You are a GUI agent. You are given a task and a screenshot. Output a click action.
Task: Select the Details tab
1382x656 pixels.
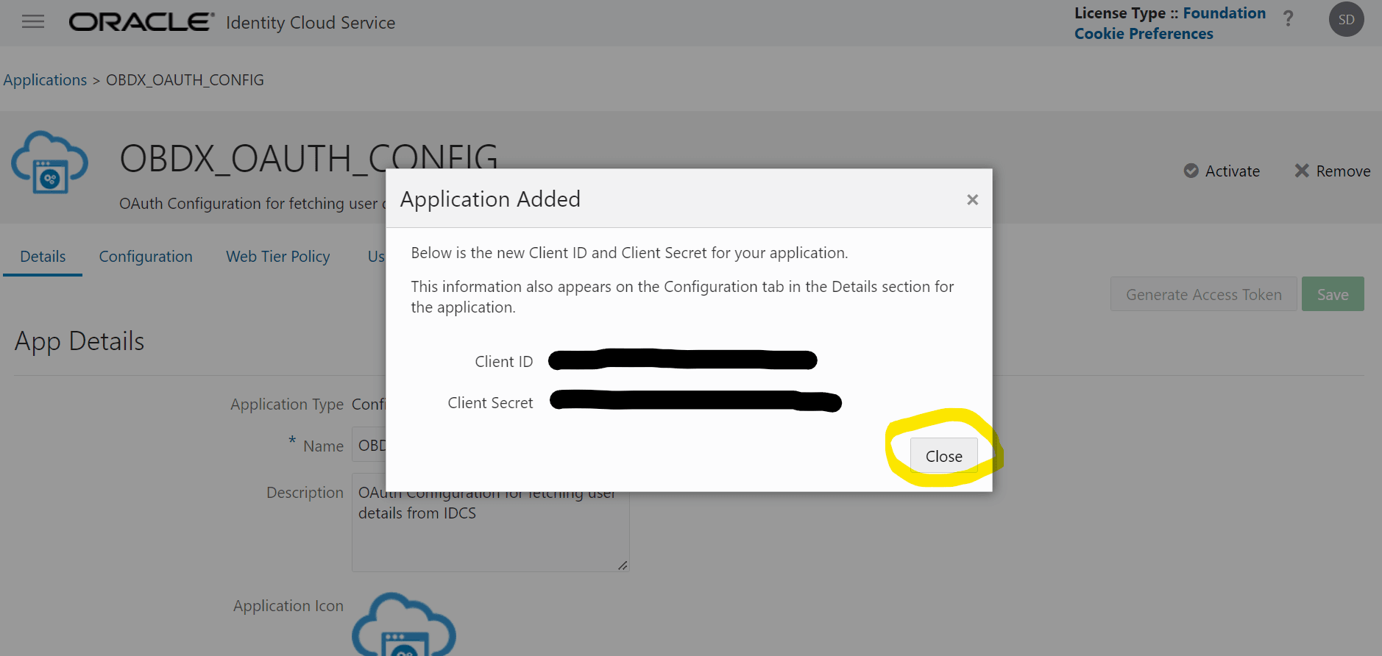click(42, 256)
